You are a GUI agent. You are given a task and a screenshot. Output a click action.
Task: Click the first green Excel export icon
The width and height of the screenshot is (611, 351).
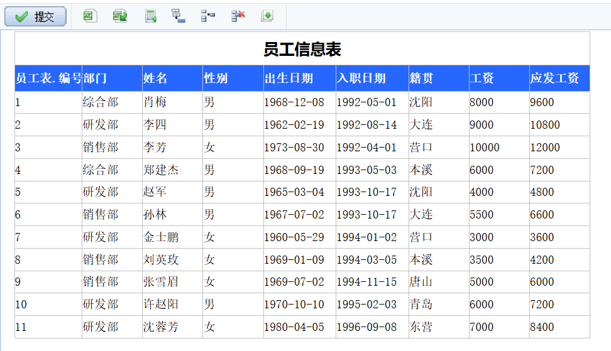(x=90, y=16)
